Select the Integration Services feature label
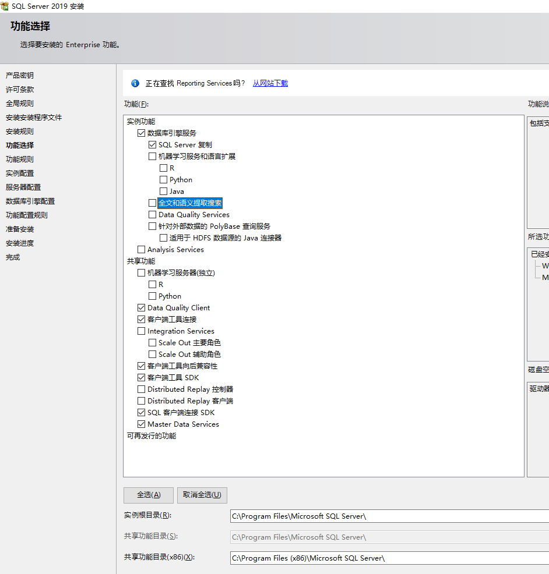The height and width of the screenshot is (574, 549). coord(181,331)
